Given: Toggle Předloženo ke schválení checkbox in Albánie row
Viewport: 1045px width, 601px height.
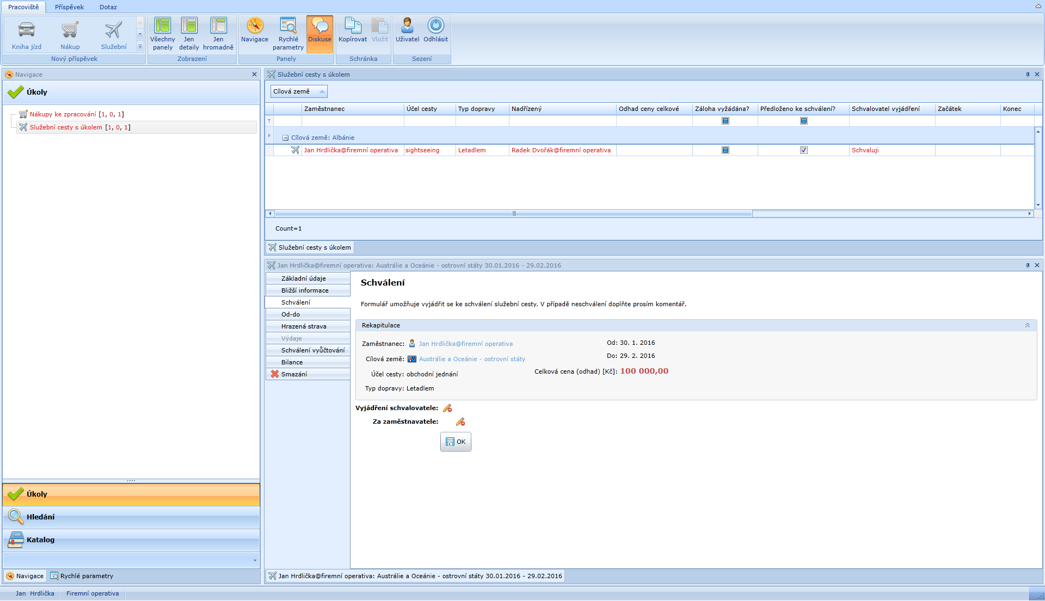Looking at the screenshot, I should (803, 150).
